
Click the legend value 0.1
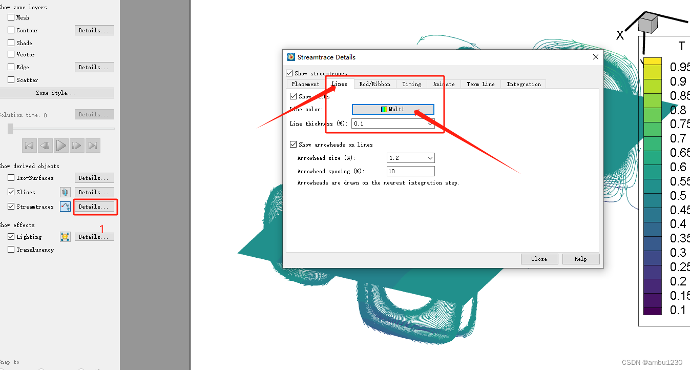[678, 310]
